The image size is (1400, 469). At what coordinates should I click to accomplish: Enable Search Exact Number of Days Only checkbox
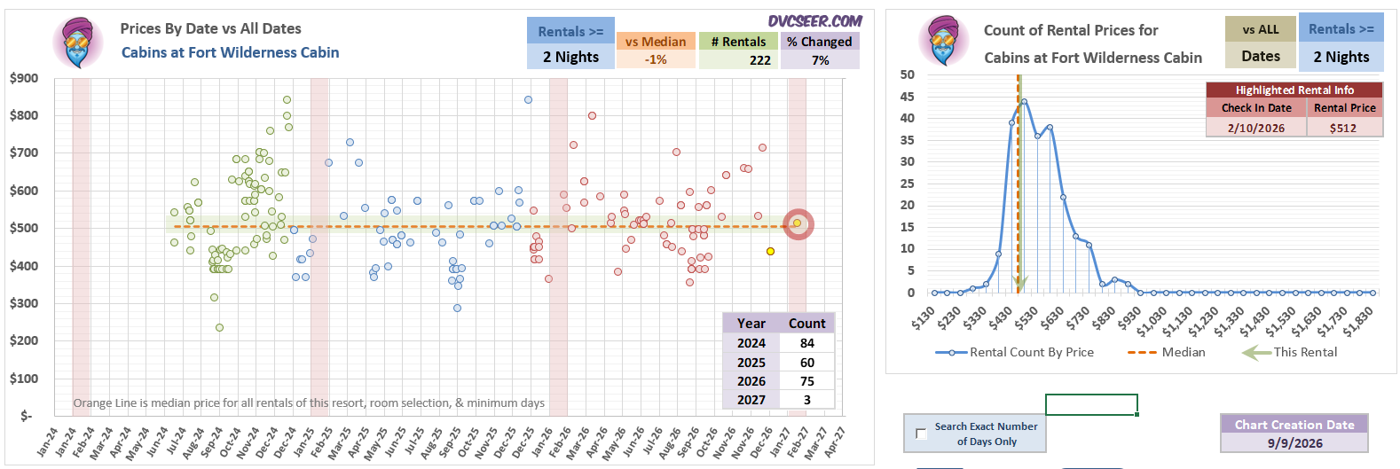pyautogui.click(x=921, y=434)
